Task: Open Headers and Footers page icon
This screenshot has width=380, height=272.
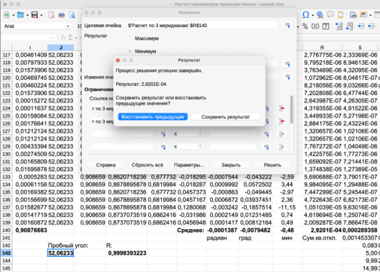Action: (340, 15)
